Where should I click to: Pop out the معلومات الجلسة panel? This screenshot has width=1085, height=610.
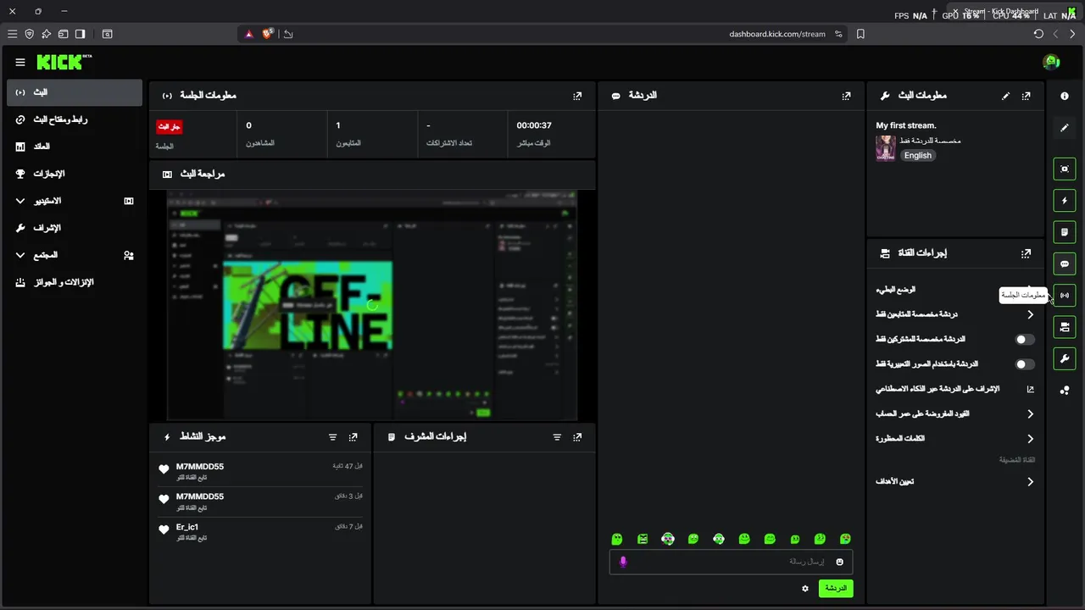coord(577,96)
